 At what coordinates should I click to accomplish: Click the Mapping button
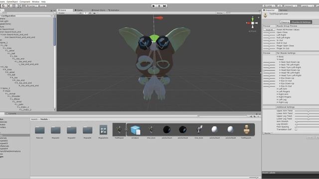coord(285,22)
